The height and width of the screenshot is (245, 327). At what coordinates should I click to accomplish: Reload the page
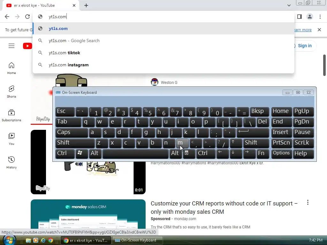pyautogui.click(x=27, y=17)
